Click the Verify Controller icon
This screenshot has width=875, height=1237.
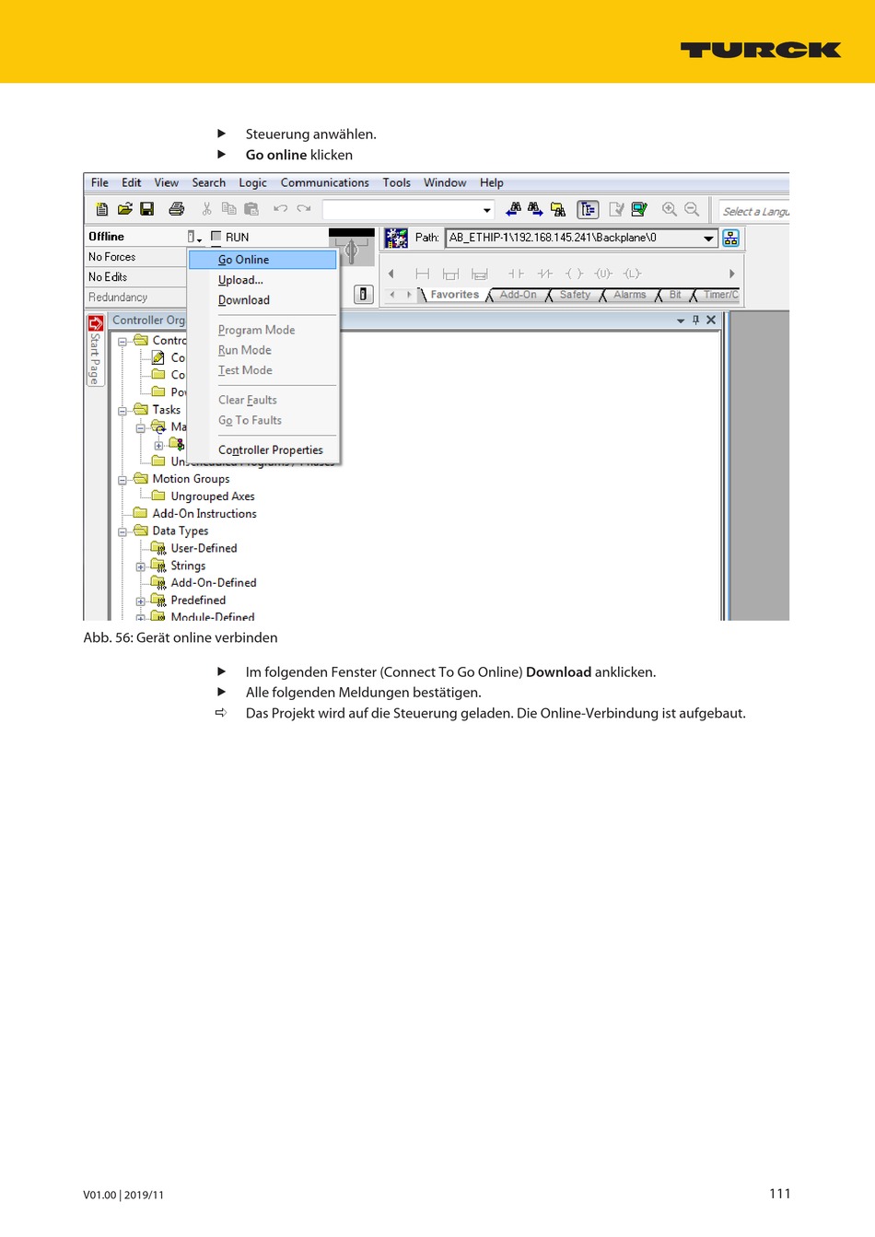tap(639, 209)
